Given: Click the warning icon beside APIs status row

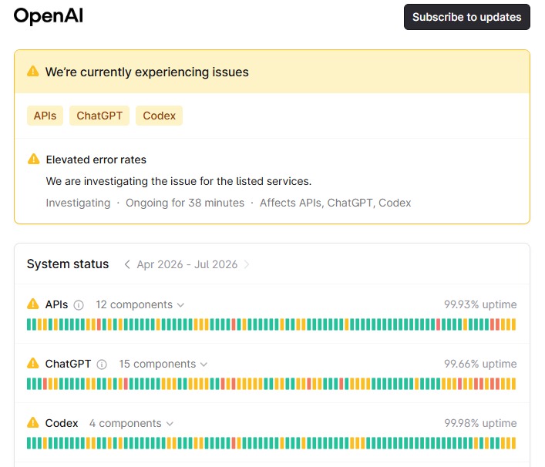Looking at the screenshot, I should pos(33,304).
